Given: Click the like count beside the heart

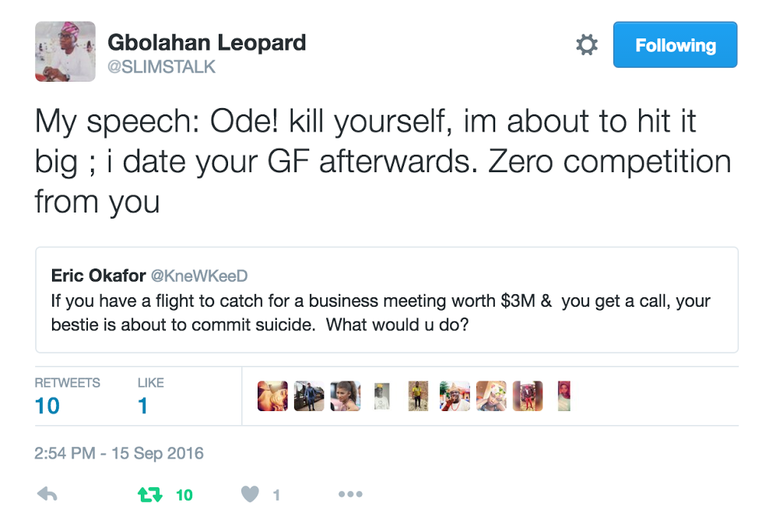Looking at the screenshot, I should pos(276,495).
